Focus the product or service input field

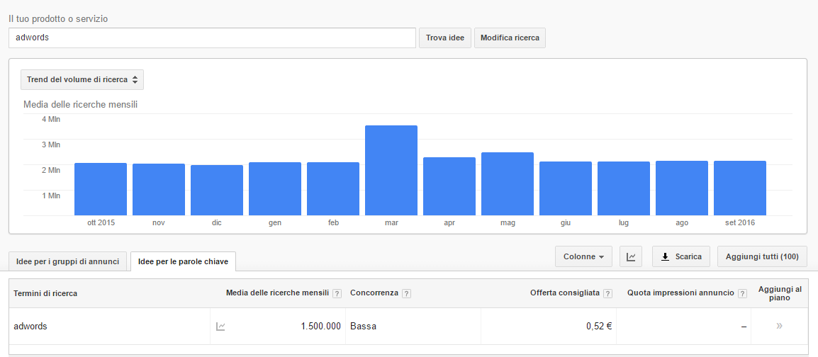[x=213, y=38]
